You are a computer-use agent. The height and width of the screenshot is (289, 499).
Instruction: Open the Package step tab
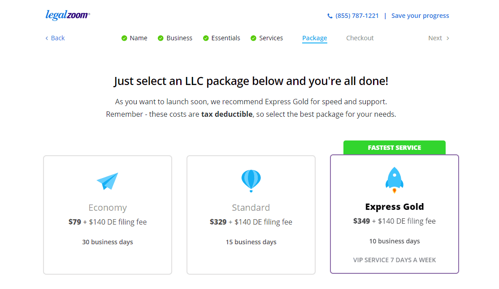314,38
